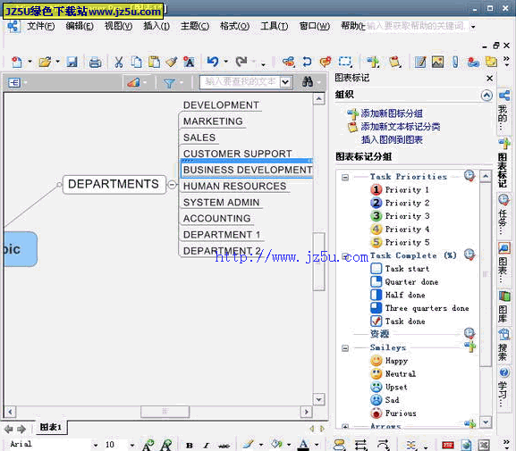Insert note with the notepad icon
516x451 pixels.
pyautogui.click(x=420, y=62)
